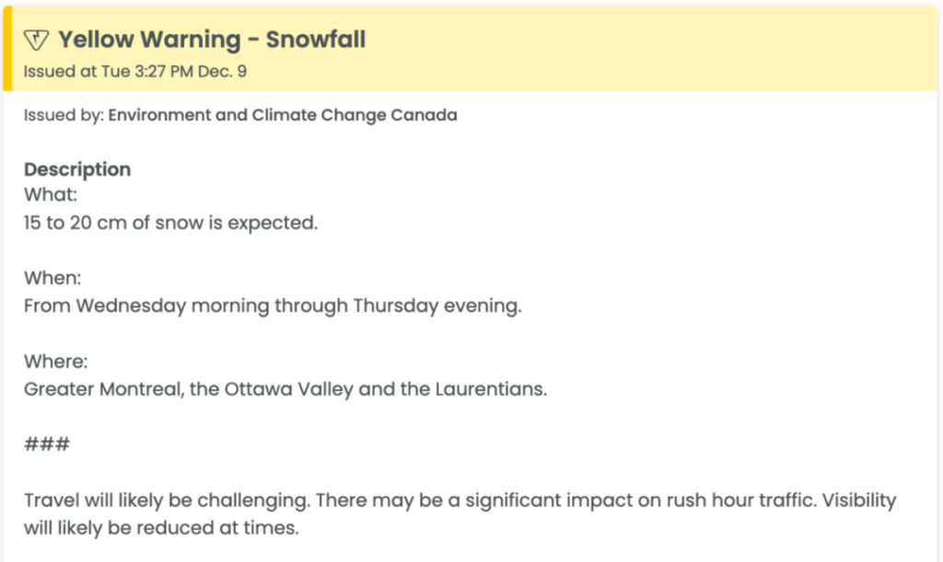This screenshot has height=562, width=943.
Task: Click the When: label
Action: (x=52, y=278)
